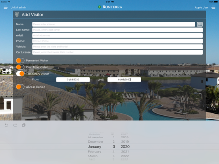Click the Name input field
This screenshot has width=219, height=164.
(113, 24)
